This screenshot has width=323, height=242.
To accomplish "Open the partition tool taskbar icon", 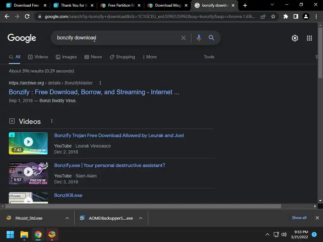I will coord(52,234).
